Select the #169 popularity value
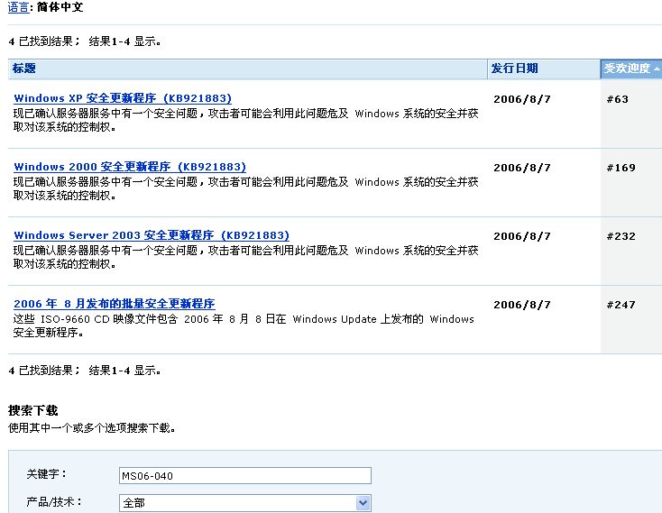This screenshot has width=662, height=513. 621,168
